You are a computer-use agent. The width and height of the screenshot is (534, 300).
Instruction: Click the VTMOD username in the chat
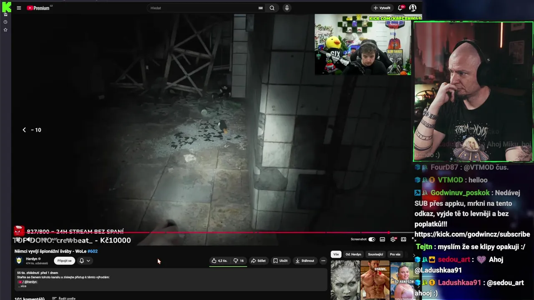tap(450, 180)
